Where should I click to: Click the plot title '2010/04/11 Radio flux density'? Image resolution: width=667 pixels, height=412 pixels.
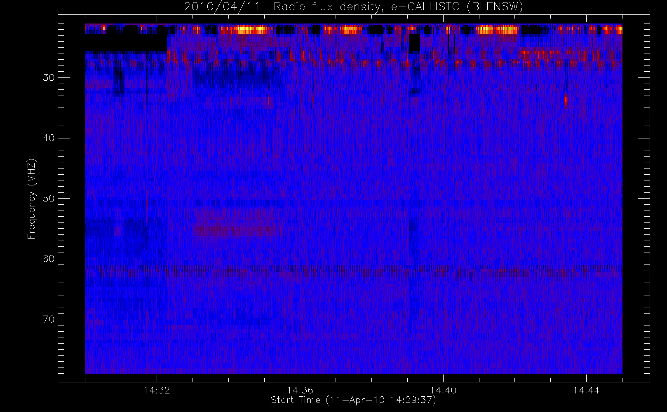click(354, 7)
